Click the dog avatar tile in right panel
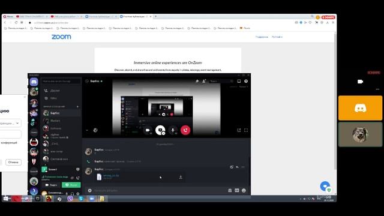 coord(360,134)
